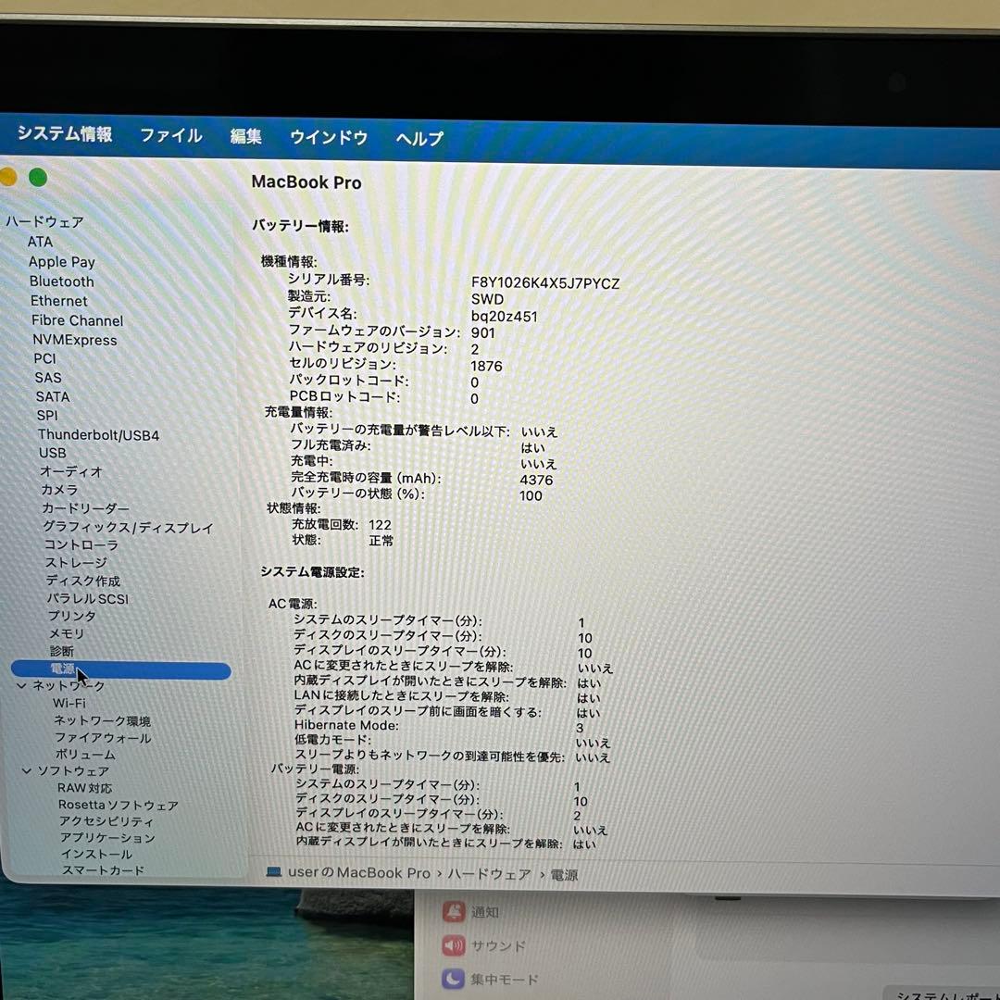
Task: Select ネットワーク環境 in the sidebar
Action: (102, 720)
